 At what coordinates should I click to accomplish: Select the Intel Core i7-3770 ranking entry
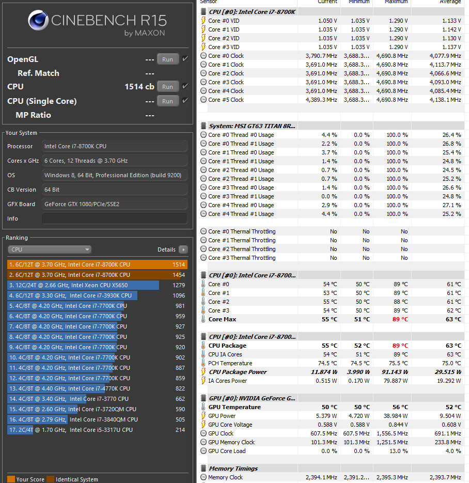(x=97, y=399)
